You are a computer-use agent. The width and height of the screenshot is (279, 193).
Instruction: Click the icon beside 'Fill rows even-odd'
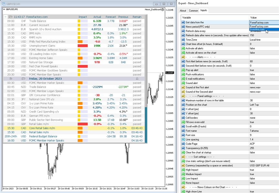183,122
